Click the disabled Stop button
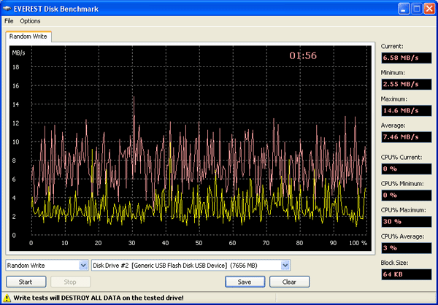The width and height of the screenshot is (438, 305). point(70,282)
